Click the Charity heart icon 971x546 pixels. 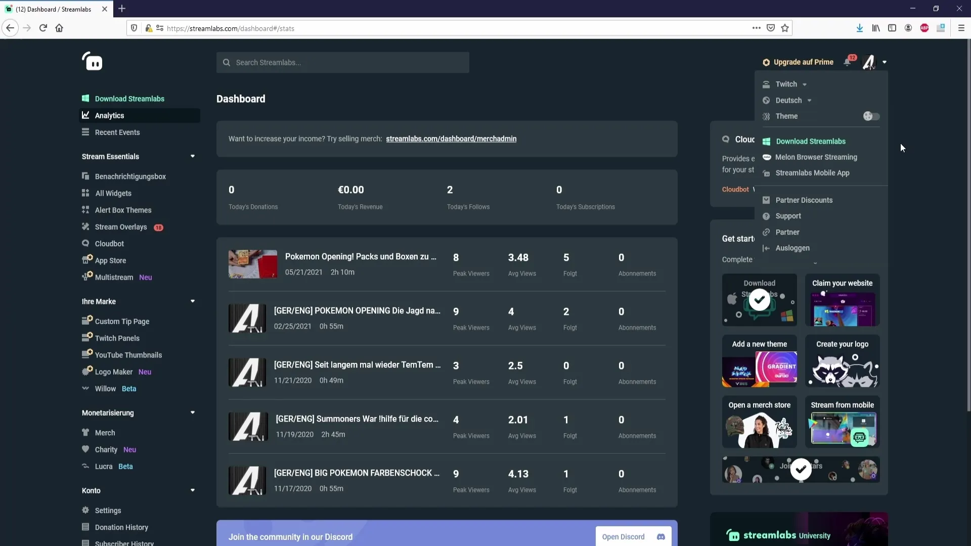pyautogui.click(x=85, y=449)
